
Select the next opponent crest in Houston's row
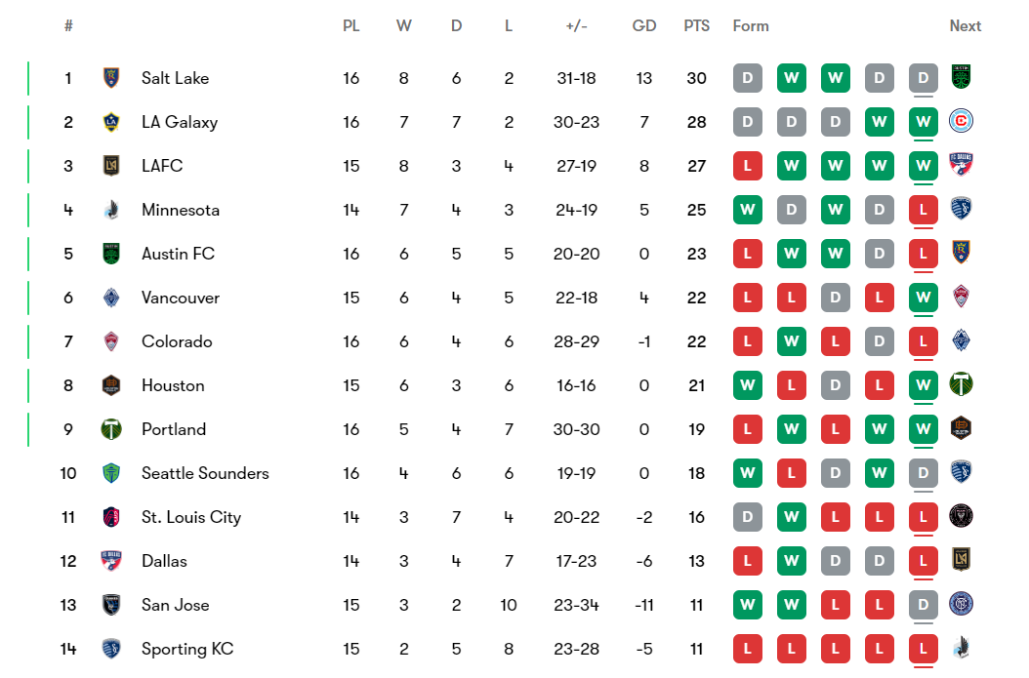pyautogui.click(x=962, y=384)
